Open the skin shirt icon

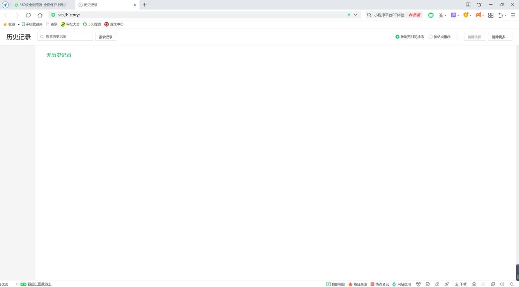point(479,5)
